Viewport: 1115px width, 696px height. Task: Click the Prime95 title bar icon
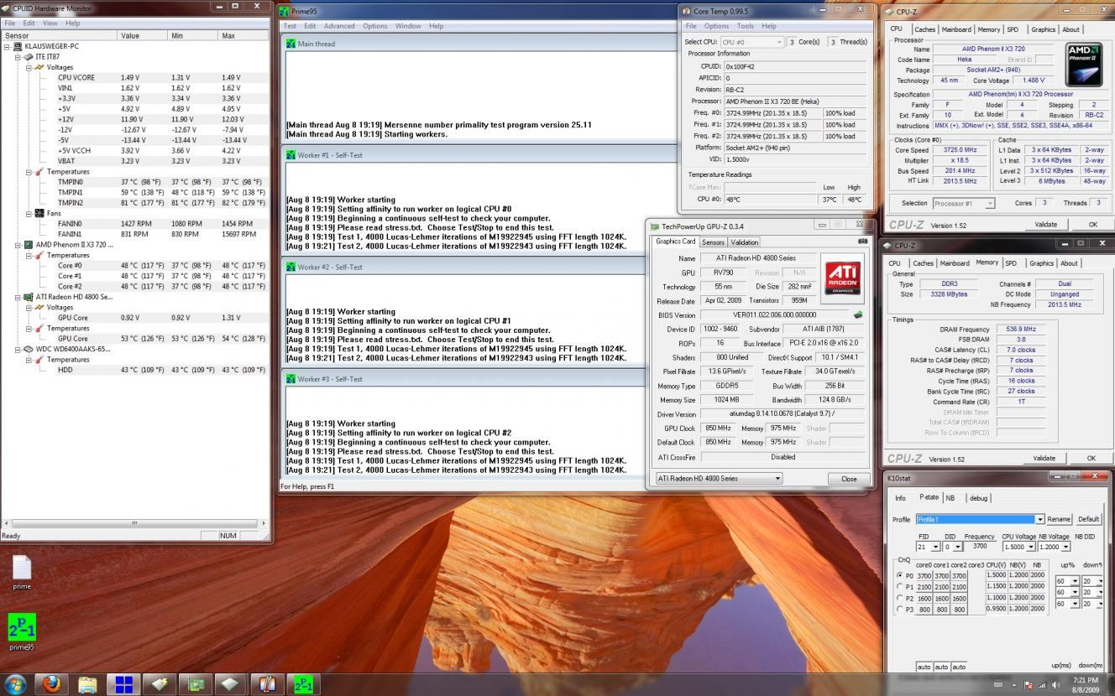[285, 11]
